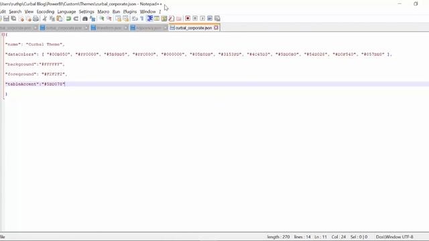Run macro multiple times toolbar icon
The height and width of the screenshot is (241, 429).
click(x=210, y=19)
